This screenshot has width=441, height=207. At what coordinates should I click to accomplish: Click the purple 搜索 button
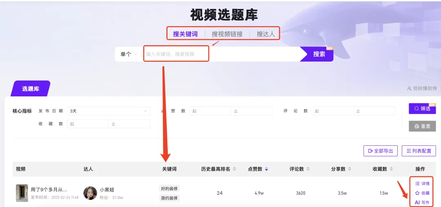tap(318, 54)
